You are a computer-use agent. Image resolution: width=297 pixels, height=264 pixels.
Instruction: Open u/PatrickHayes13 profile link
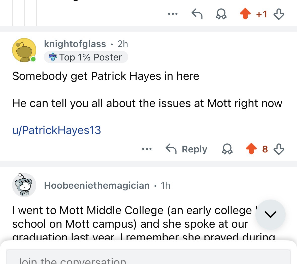pyautogui.click(x=57, y=130)
